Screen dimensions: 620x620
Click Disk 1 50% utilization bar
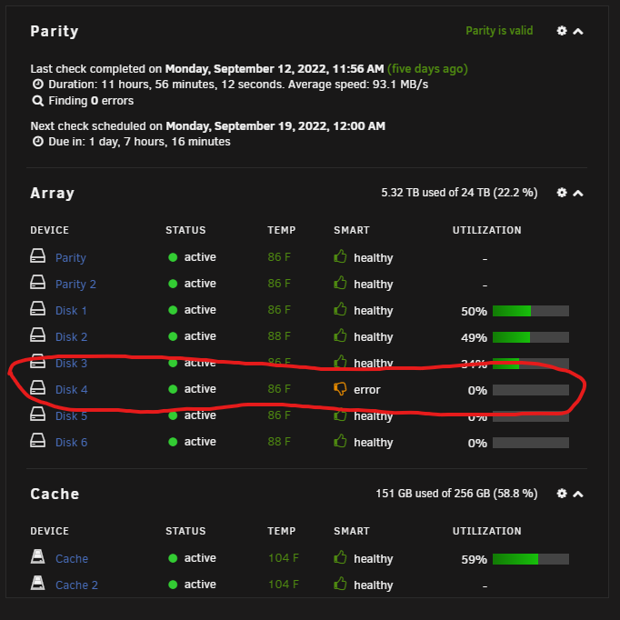[x=531, y=311]
